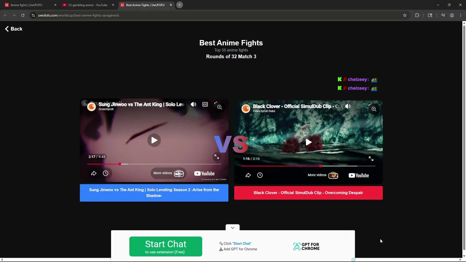Open the GPT for Chrome logo
The width and height of the screenshot is (466, 262).
[306, 247]
